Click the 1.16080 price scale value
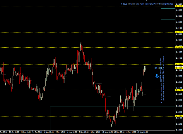 pos(179,10)
